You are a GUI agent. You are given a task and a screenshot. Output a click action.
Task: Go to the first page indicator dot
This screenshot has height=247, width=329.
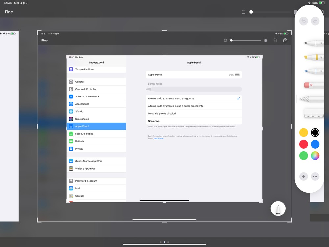coord(161,242)
